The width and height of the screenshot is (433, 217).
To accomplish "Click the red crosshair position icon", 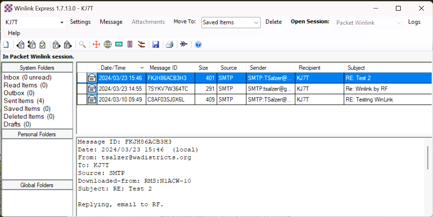I will point(96,45).
